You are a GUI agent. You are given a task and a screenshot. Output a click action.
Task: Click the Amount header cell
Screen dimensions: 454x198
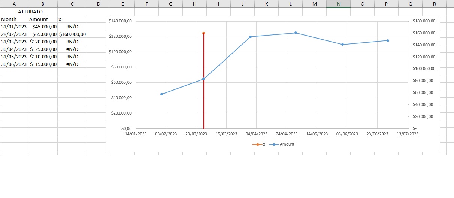[43, 19]
